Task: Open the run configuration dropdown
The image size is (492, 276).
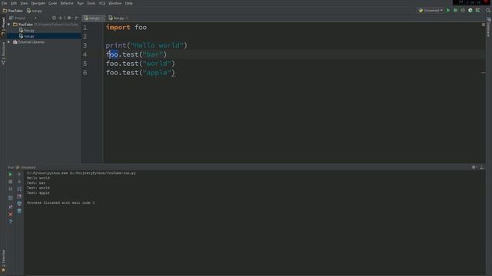Action: 430,10
